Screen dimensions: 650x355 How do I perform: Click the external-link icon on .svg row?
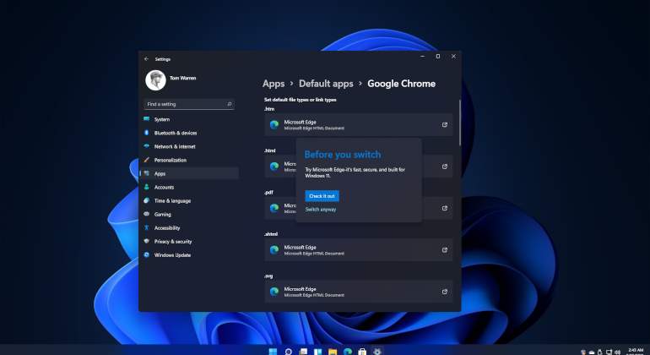tap(444, 292)
